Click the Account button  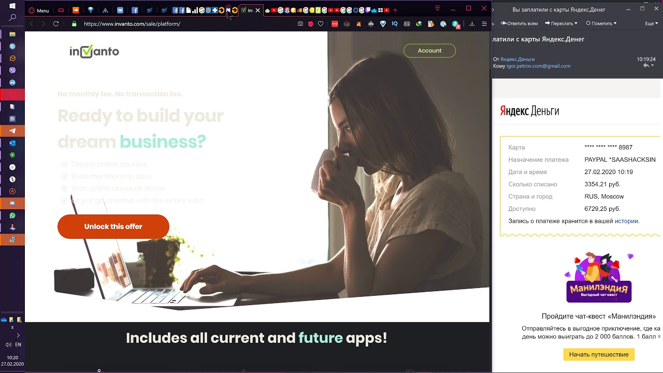[429, 50]
